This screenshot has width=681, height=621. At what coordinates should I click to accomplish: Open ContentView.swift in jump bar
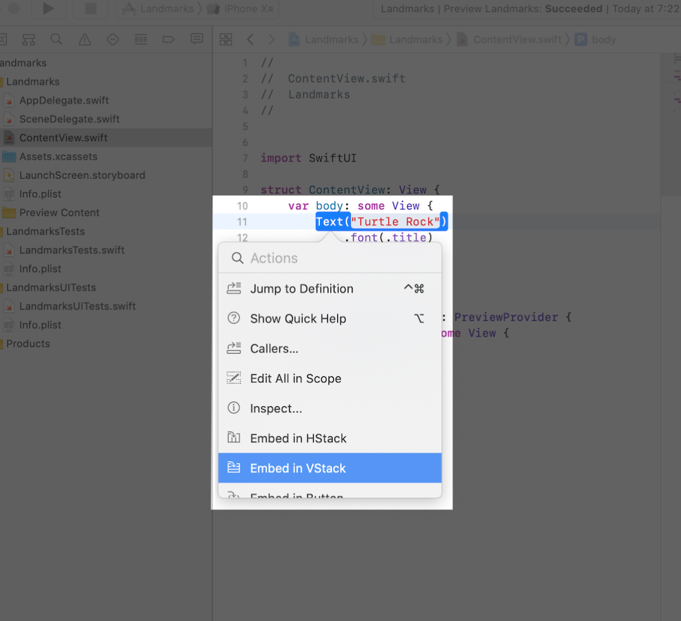pyautogui.click(x=509, y=39)
